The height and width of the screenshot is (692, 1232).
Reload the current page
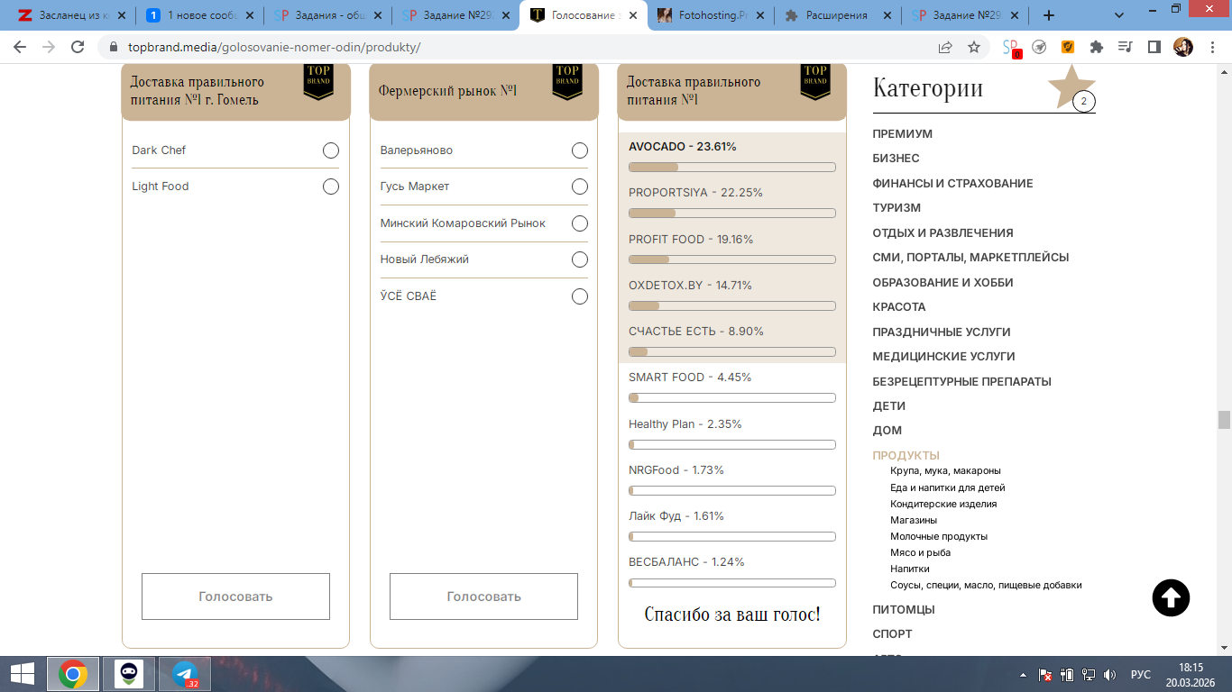pyautogui.click(x=78, y=48)
